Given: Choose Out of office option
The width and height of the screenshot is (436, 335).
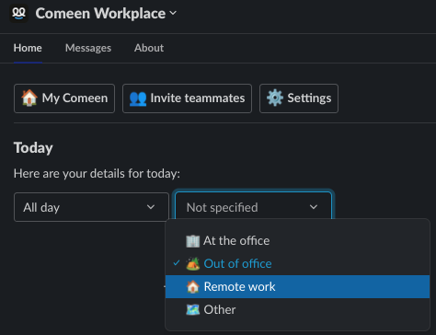Looking at the screenshot, I should (297, 264).
